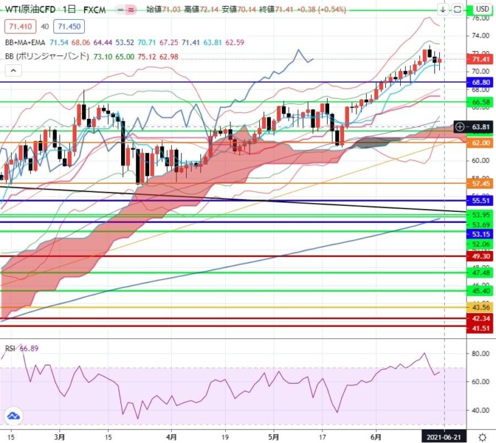This screenshot has height=443, width=496.
Task: Select the RSI indicator label
Action: 10,348
